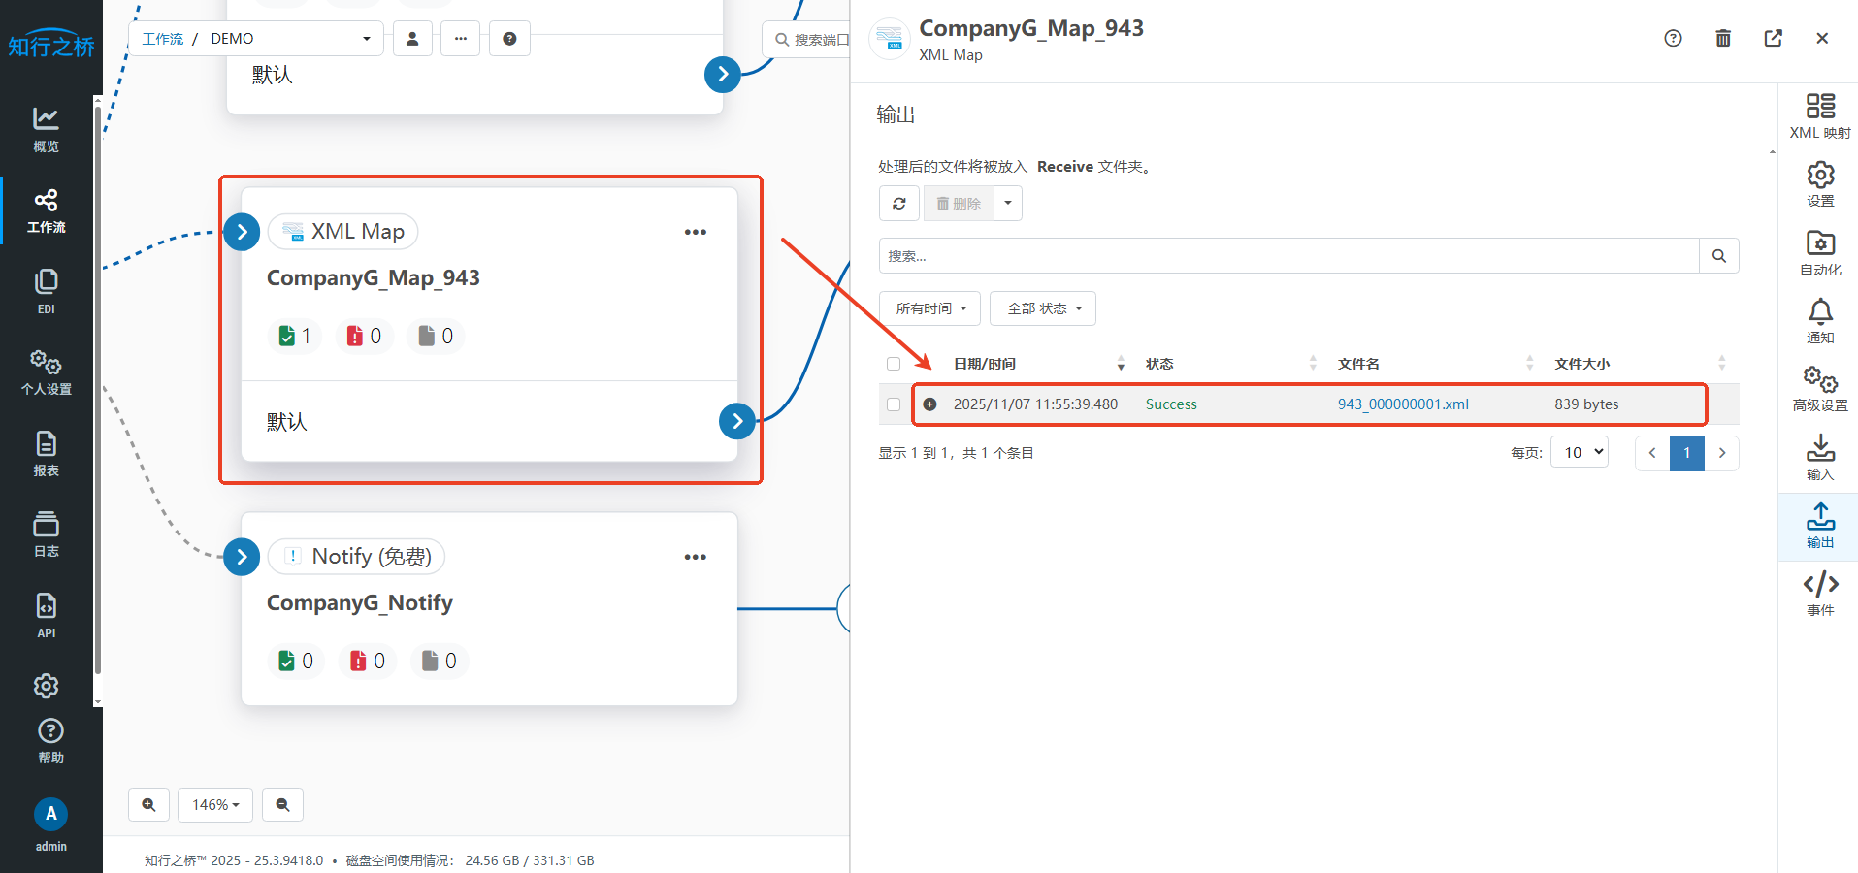1858x873 pixels.
Task: Open the 全部 状态 status filter dropdown
Action: [1043, 308]
